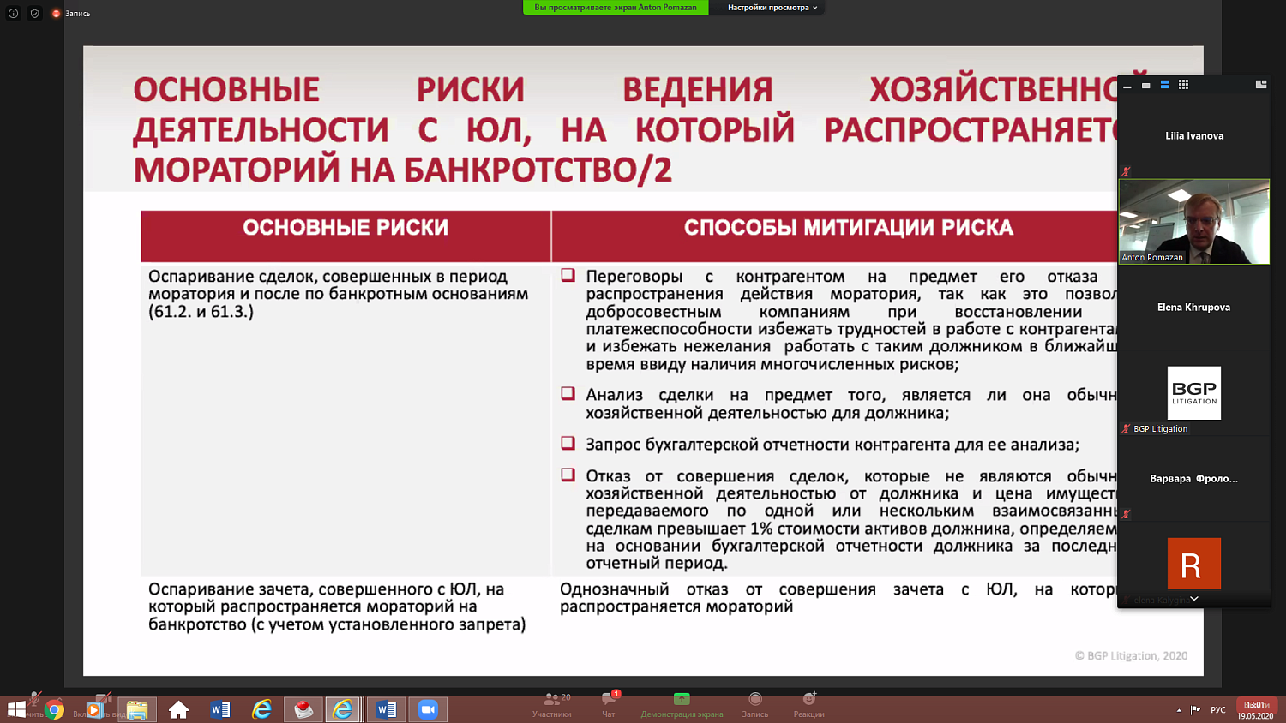This screenshot has height=723, width=1286.
Task: Click the Оспаривание зачета risk cell text
Action: pyautogui.click(x=337, y=606)
